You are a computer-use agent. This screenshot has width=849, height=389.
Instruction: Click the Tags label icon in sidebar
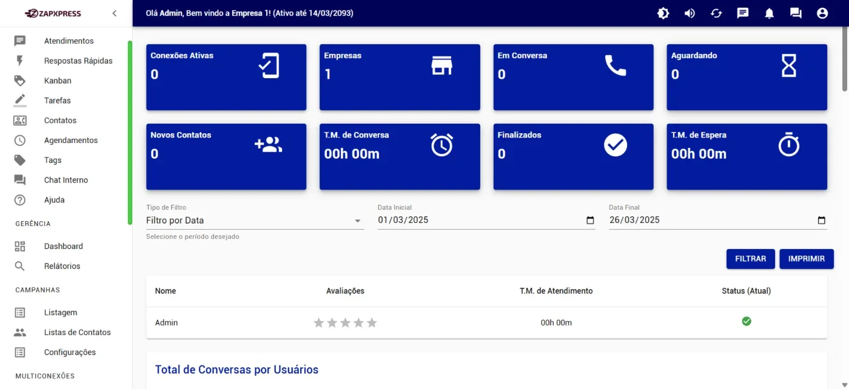click(x=20, y=160)
